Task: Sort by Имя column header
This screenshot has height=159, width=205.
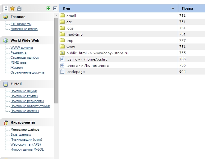Action: (118, 8)
